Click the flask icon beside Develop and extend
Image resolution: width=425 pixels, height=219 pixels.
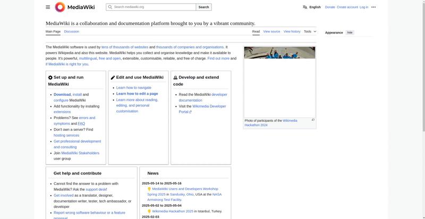coord(175,78)
